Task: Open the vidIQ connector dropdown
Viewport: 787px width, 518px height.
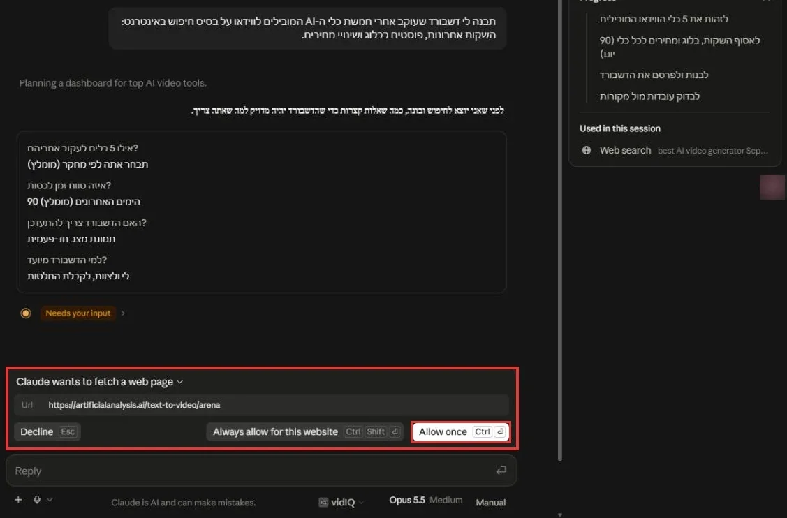Action: click(341, 502)
